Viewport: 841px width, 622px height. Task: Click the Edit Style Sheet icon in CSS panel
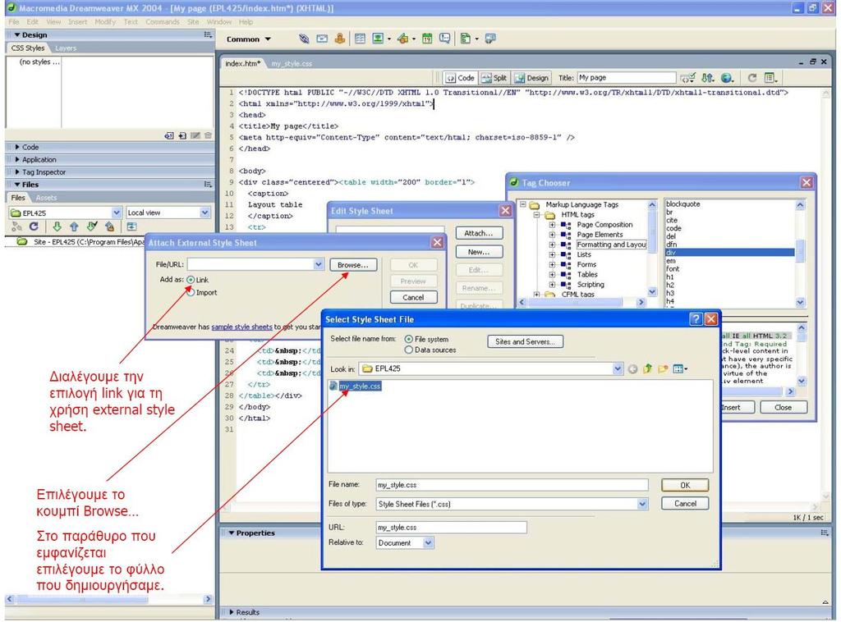tap(195, 136)
